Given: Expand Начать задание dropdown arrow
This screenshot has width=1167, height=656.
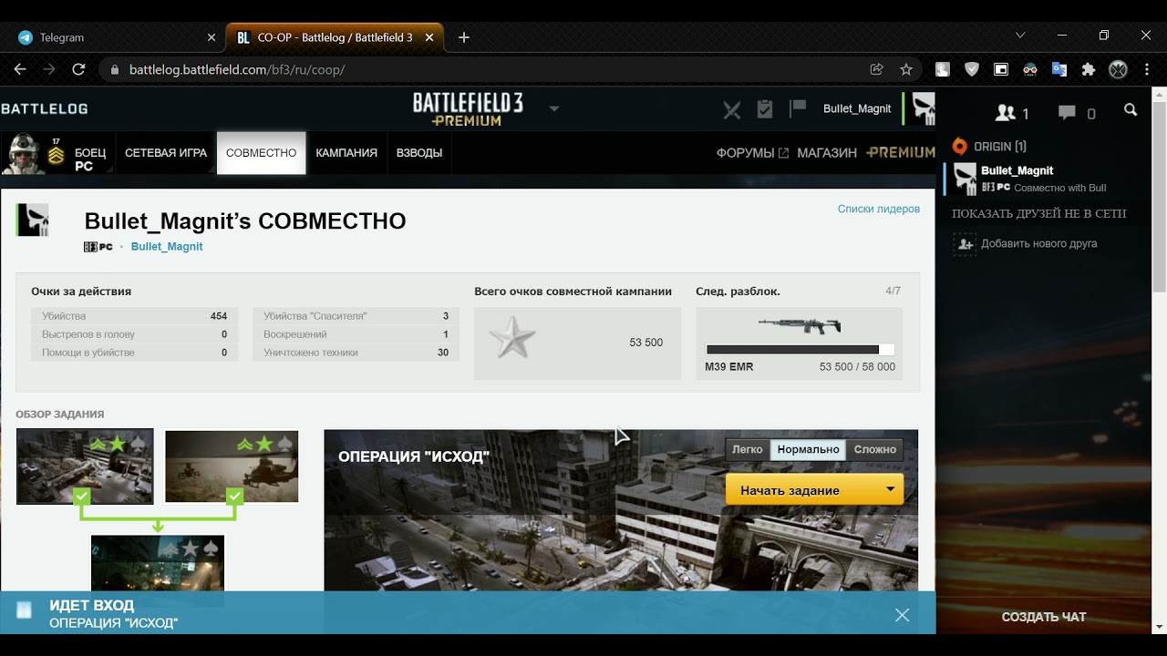Looking at the screenshot, I should tap(890, 489).
